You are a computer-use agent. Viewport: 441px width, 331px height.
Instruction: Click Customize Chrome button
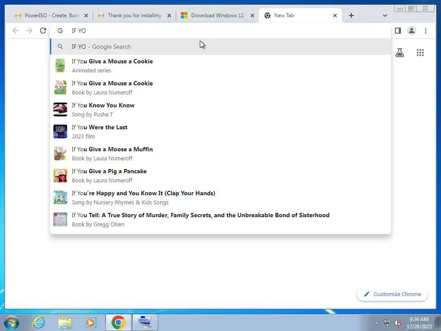pyautogui.click(x=392, y=294)
